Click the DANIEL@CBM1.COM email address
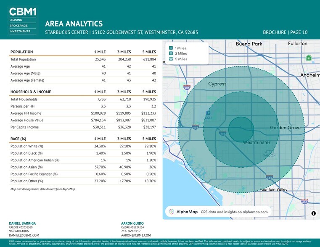The image size is (320, 247). [24, 235]
